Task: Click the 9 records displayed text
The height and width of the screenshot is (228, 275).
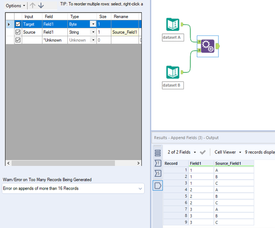Action: [x=260, y=152]
